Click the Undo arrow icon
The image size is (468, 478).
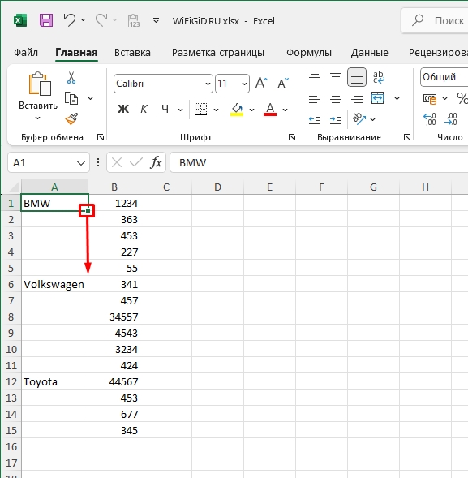coord(70,20)
